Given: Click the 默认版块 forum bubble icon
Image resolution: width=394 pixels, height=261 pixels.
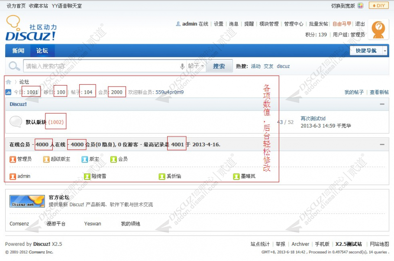Looking at the screenshot, I should coord(16,121).
